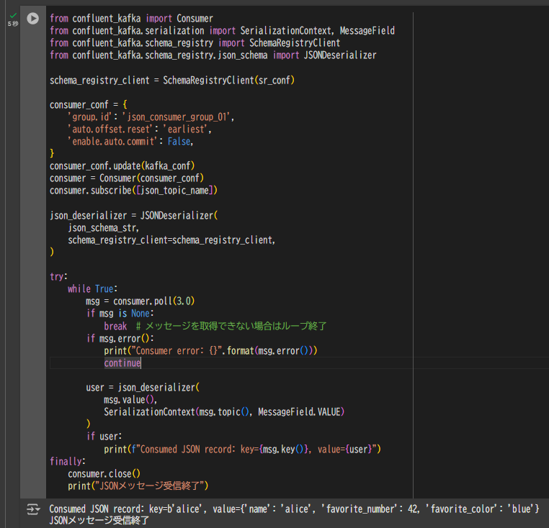Click the 'msg.value(),' argument line

click(x=130, y=400)
